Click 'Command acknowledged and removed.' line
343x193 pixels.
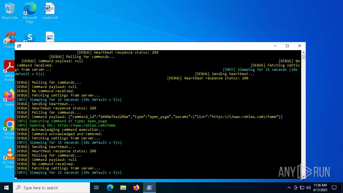coord(59,134)
